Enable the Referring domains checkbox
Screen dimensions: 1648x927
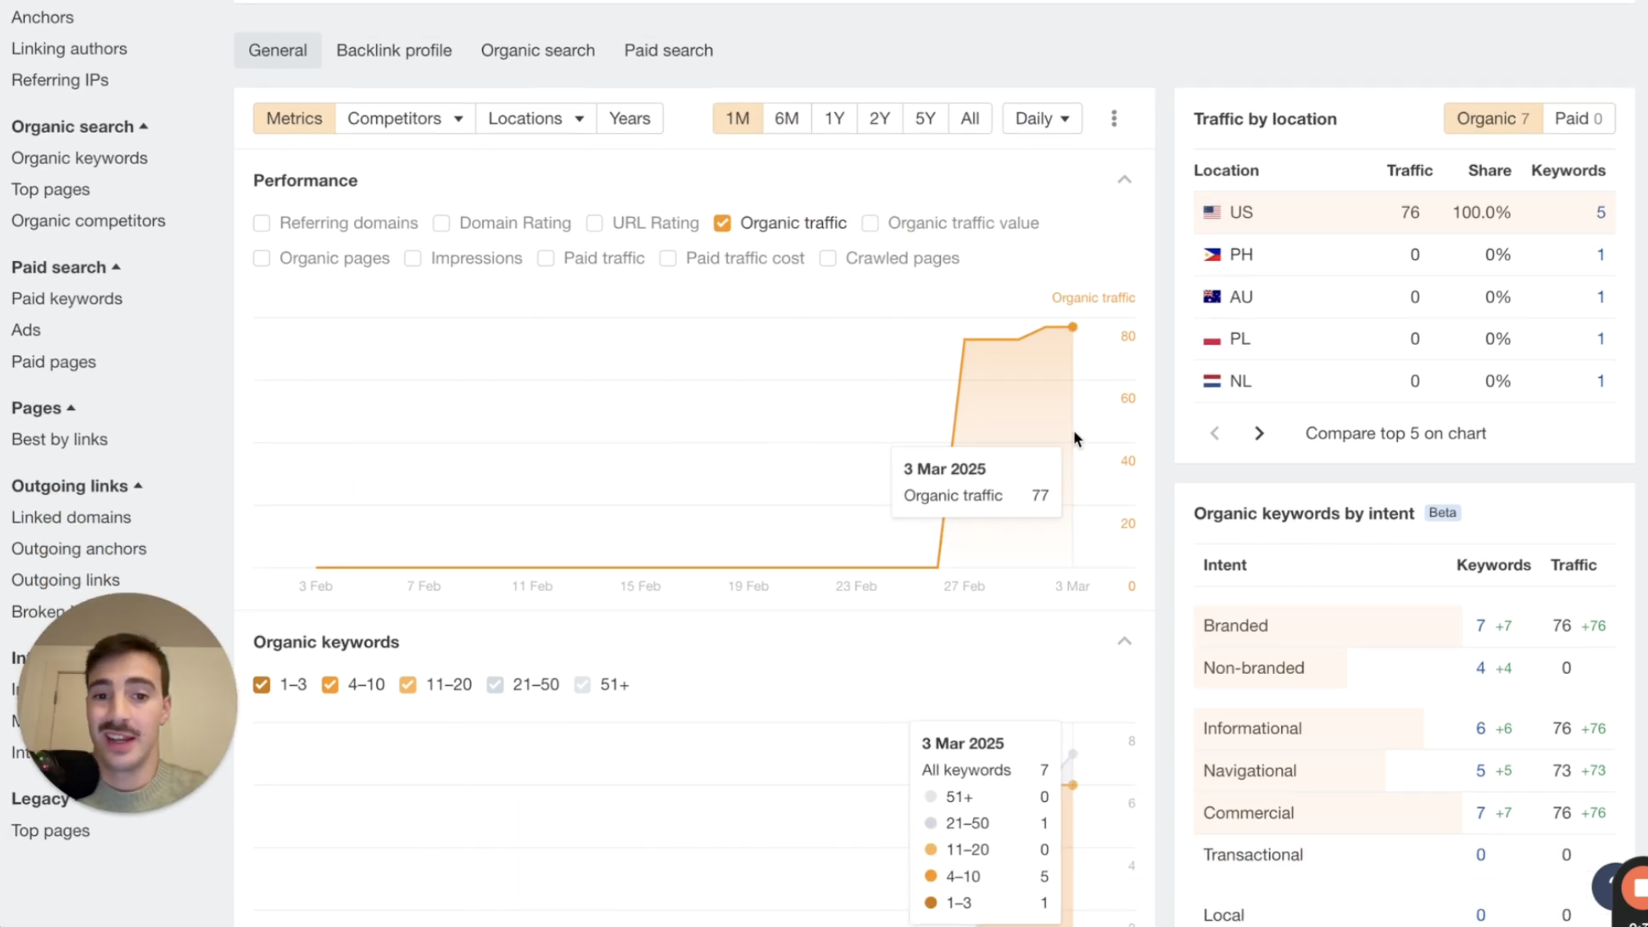click(262, 223)
